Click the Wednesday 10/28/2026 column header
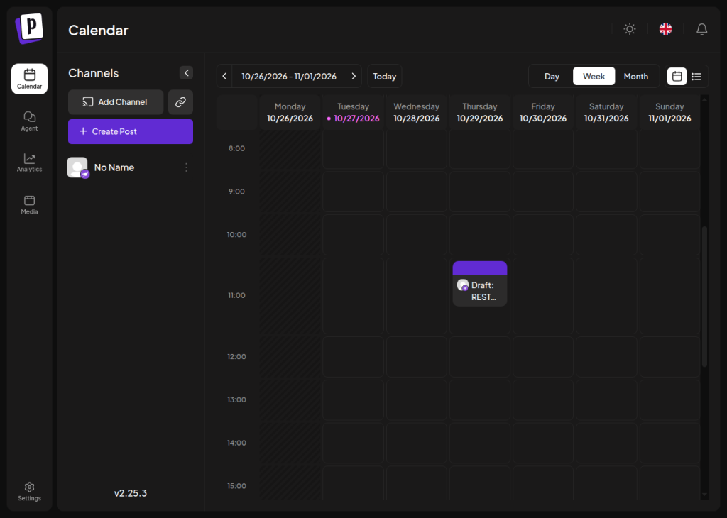The width and height of the screenshot is (727, 518). click(416, 112)
